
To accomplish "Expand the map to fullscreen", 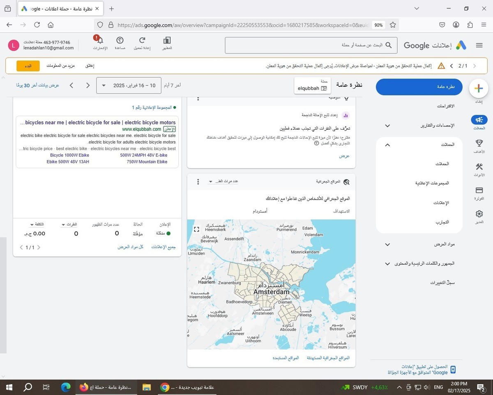I will 196,229.
